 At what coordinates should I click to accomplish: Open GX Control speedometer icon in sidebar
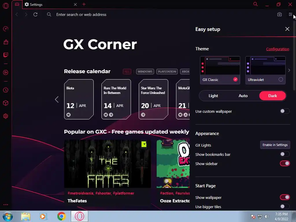6,29
